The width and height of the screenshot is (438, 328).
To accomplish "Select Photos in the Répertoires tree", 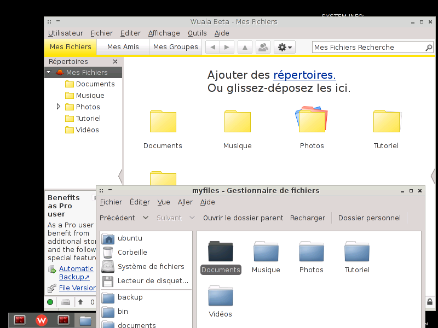I will [83, 107].
